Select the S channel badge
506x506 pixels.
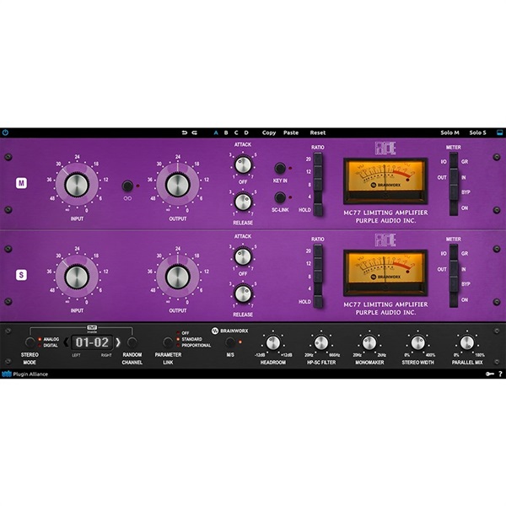click(21, 275)
